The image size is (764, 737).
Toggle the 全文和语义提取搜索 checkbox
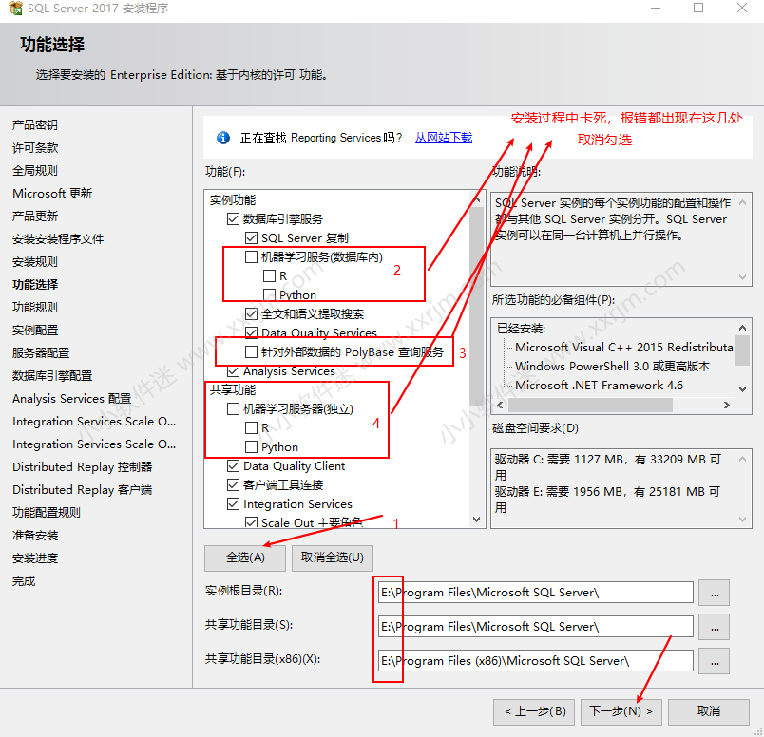[x=252, y=314]
